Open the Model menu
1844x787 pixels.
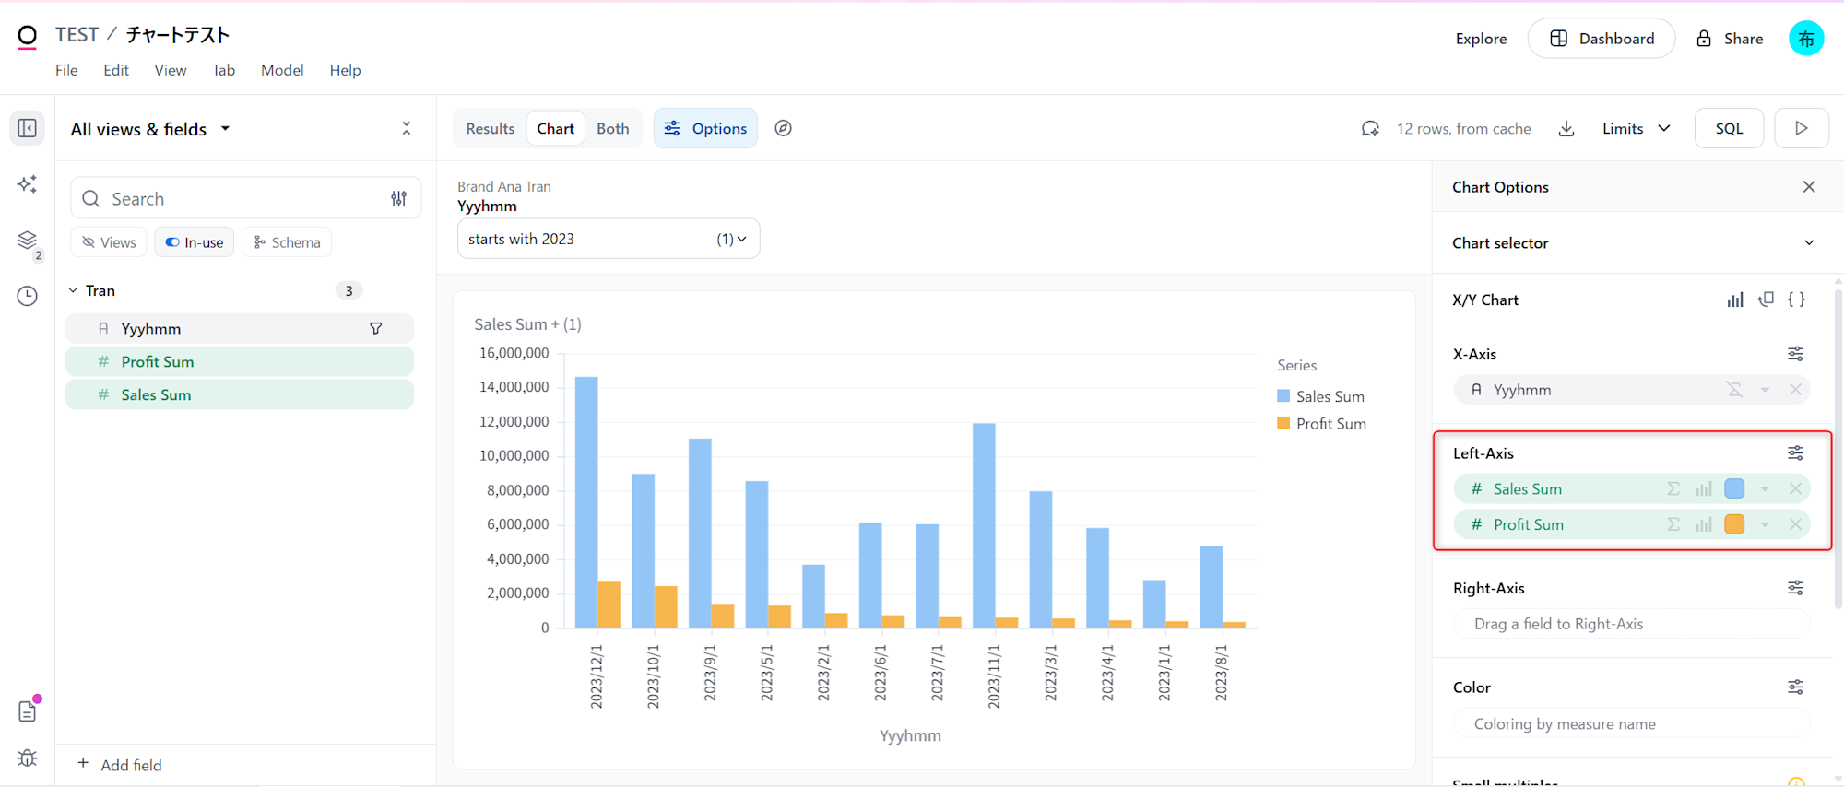pyautogui.click(x=282, y=70)
